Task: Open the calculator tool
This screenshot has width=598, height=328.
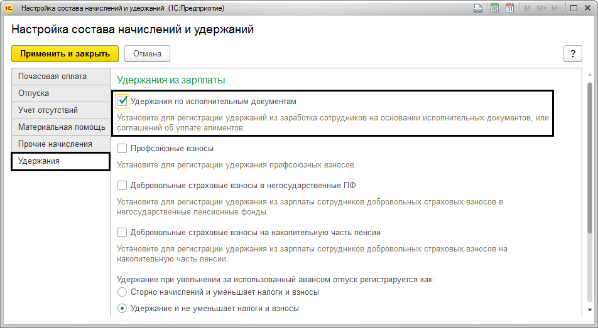Action: (494, 9)
